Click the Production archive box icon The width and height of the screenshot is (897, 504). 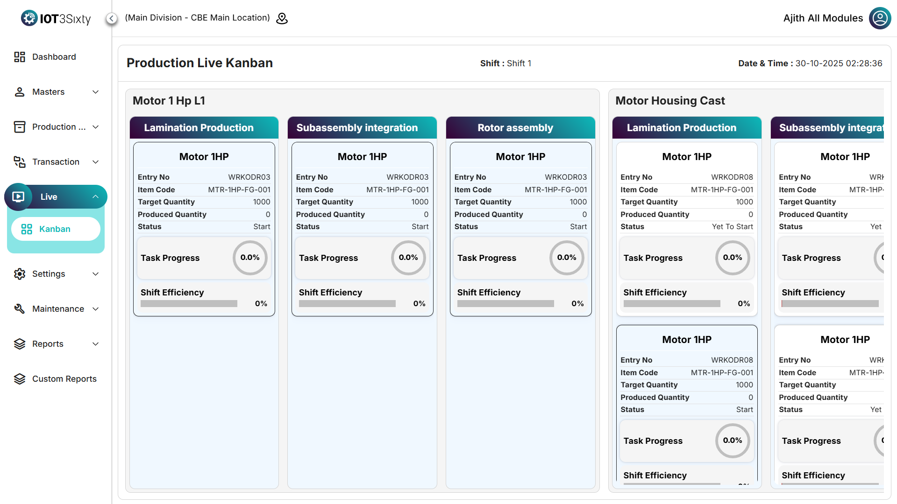pyautogui.click(x=19, y=127)
